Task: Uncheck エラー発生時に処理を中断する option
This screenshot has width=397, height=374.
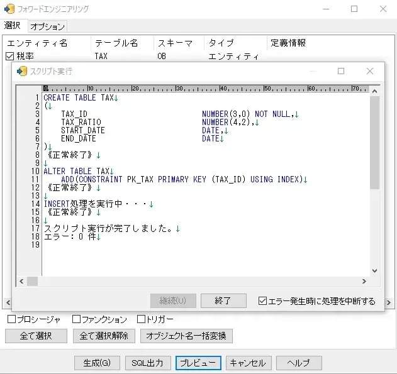Action: coord(263,301)
